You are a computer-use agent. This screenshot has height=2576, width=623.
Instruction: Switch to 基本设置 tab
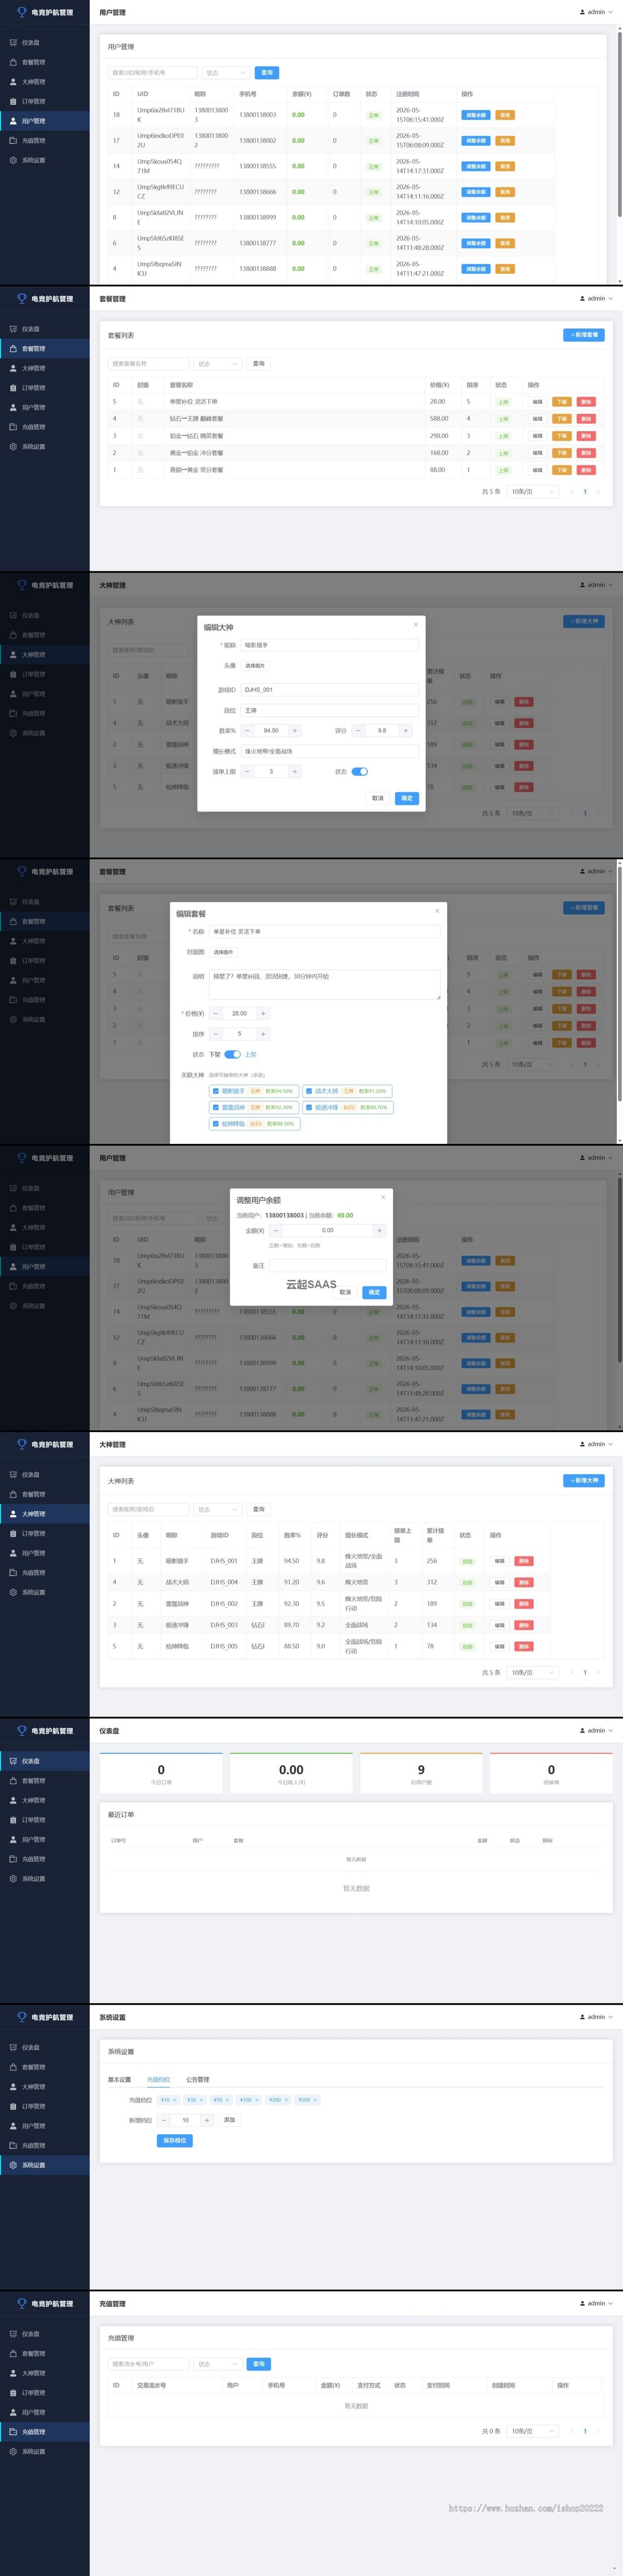point(120,2079)
